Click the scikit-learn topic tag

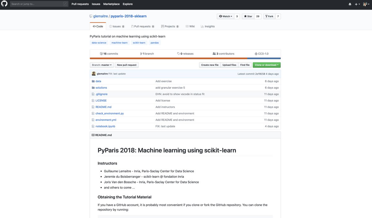click(139, 43)
